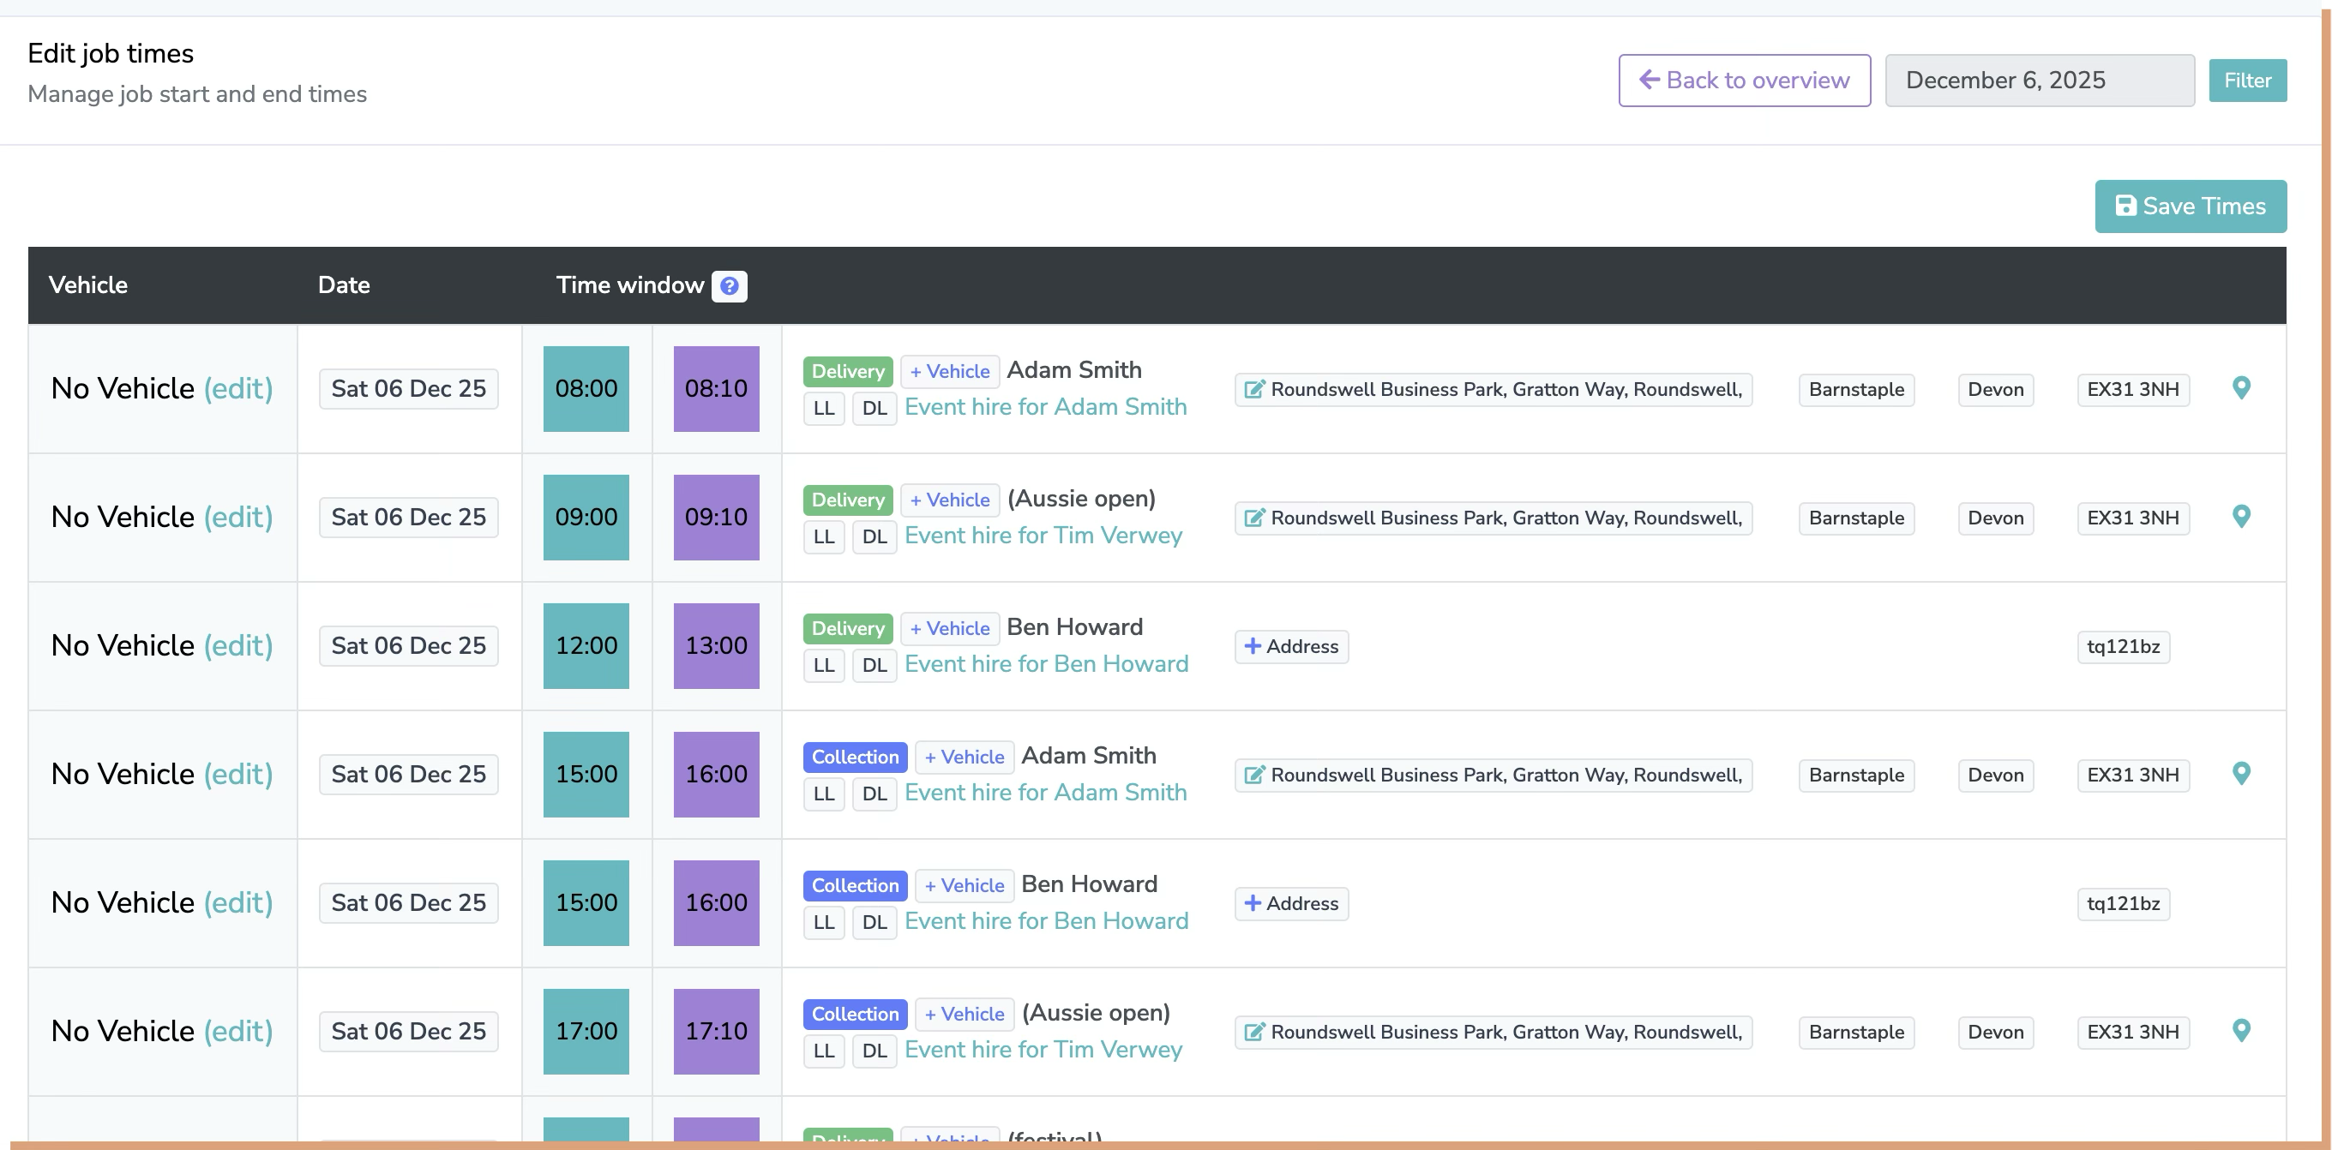Toggle LL on 17:00 Tim Verwey collection
This screenshot has width=2332, height=1150.
pos(824,1051)
